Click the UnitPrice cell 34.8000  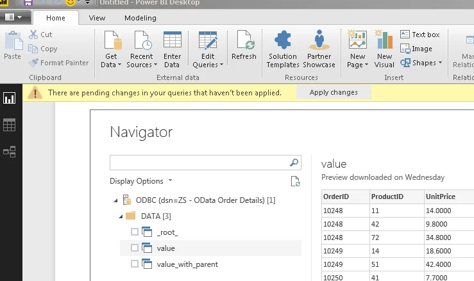point(449,237)
